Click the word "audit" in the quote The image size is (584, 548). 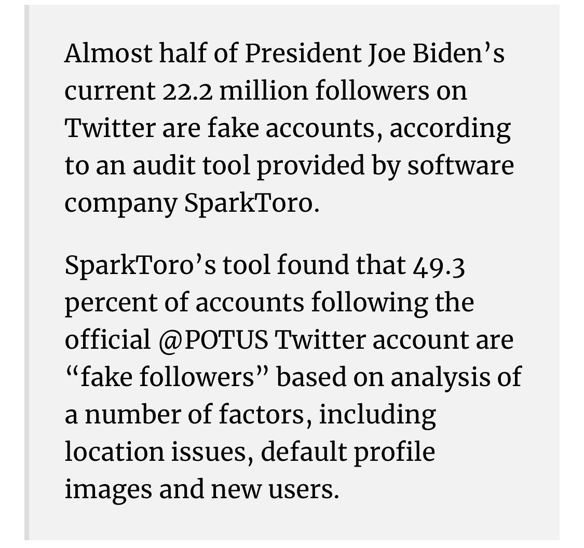point(164,166)
